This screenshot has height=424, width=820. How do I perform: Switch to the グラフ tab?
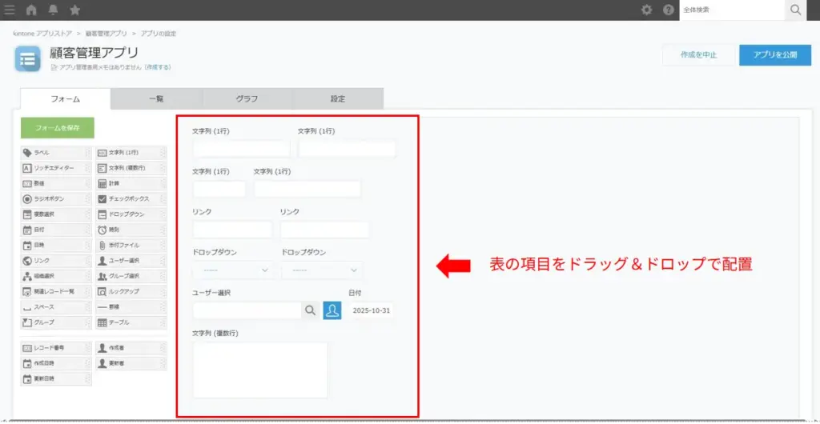tap(247, 98)
